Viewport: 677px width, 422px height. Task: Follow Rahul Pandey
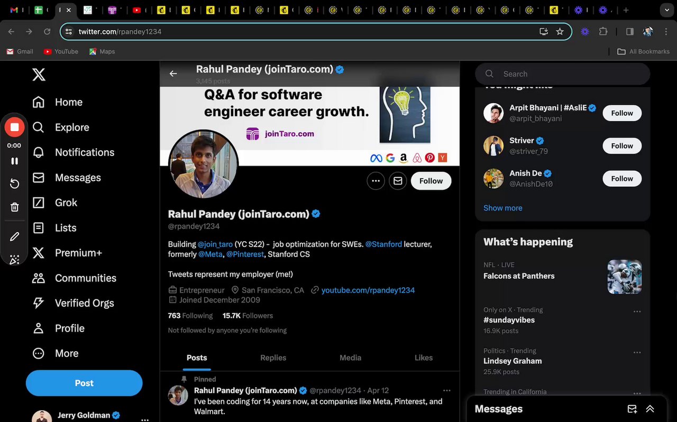pos(431,181)
